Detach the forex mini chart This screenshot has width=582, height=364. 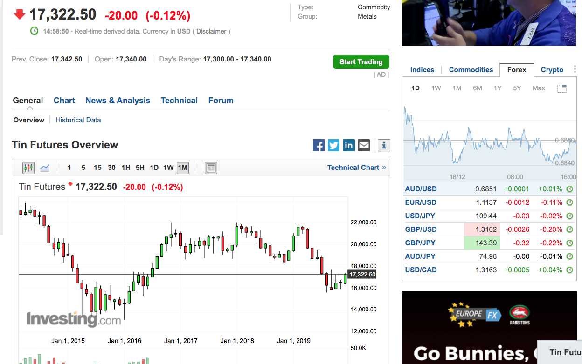[x=561, y=88]
